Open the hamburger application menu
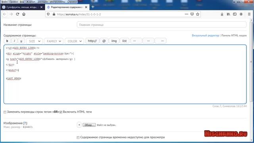254x143 pixels. 249,14
